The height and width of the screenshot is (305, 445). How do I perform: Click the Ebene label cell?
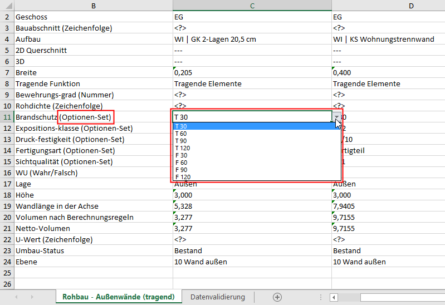[94, 262]
